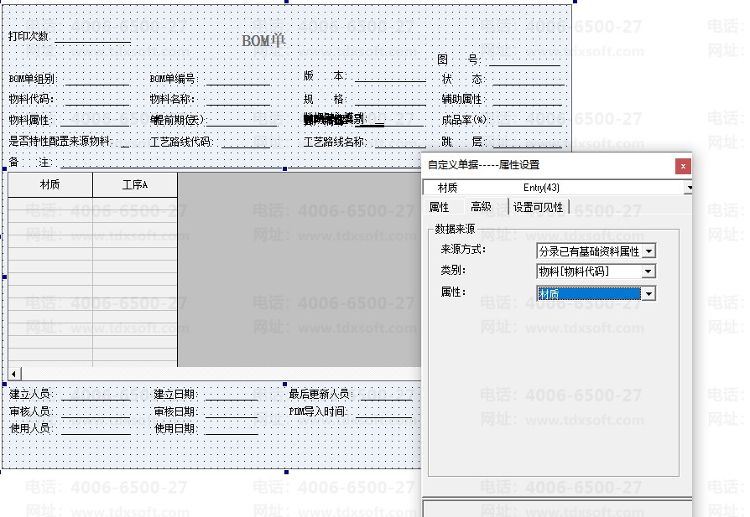Click the 材质 column header

[50, 184]
